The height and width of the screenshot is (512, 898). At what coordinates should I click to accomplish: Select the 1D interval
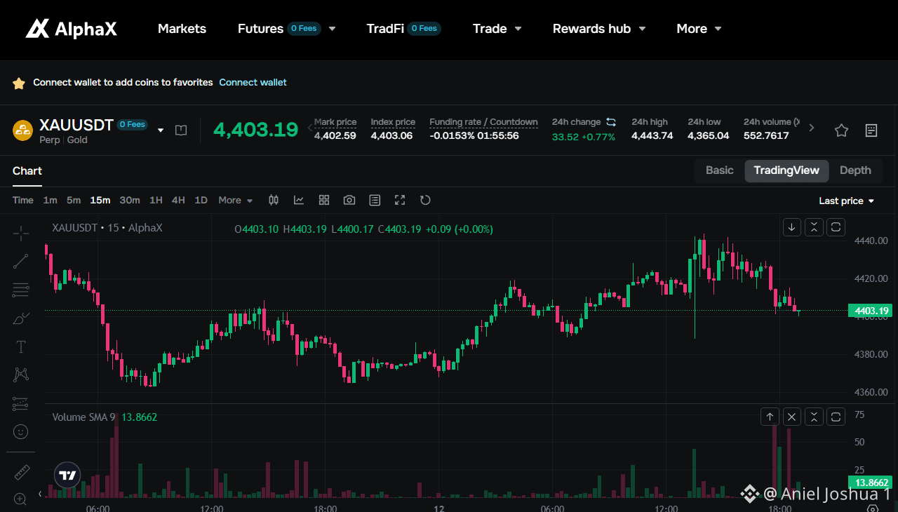click(x=201, y=200)
